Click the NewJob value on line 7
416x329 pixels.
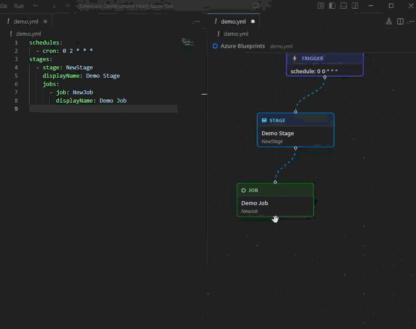(83, 92)
